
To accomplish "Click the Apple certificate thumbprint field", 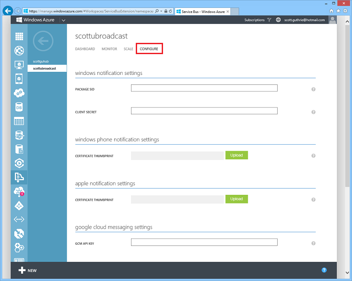I will tap(177, 200).
